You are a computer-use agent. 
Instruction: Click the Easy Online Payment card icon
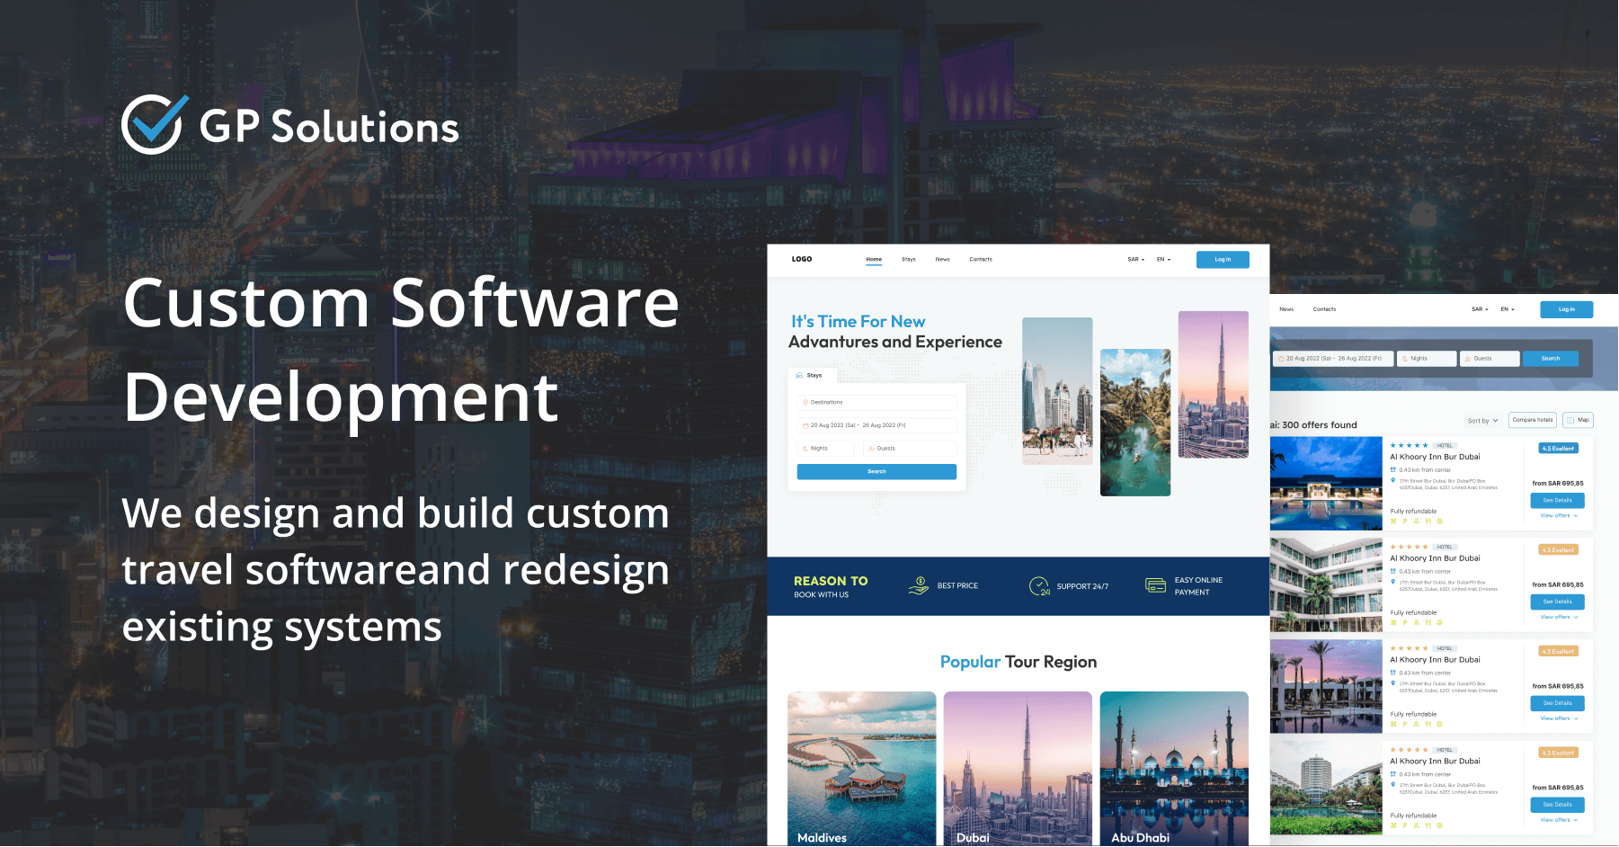(x=1157, y=584)
